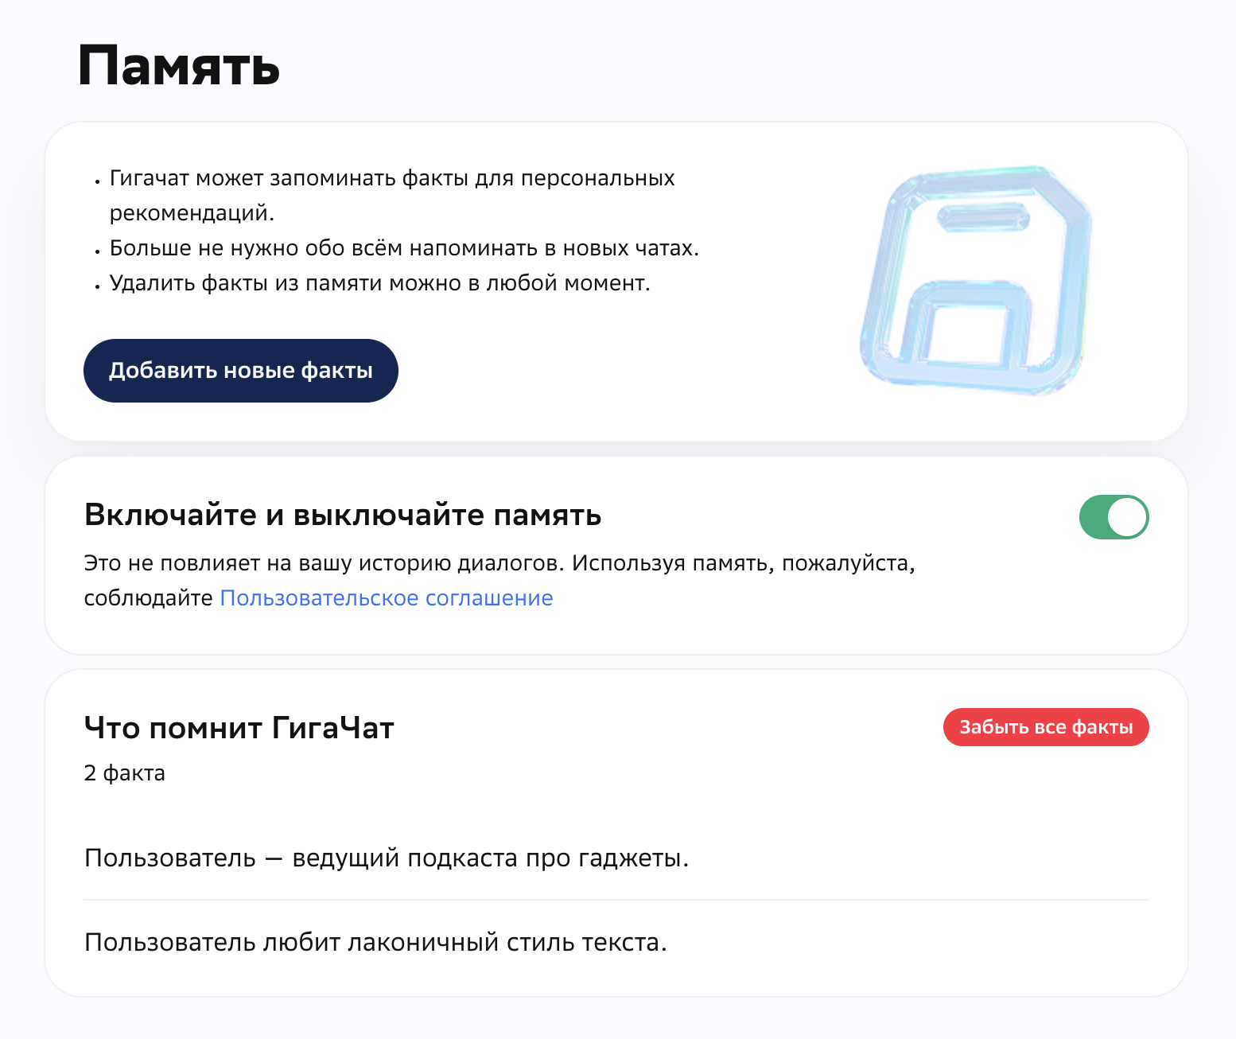
Task: Disable the memory toggle switch
Action: pos(1114,517)
